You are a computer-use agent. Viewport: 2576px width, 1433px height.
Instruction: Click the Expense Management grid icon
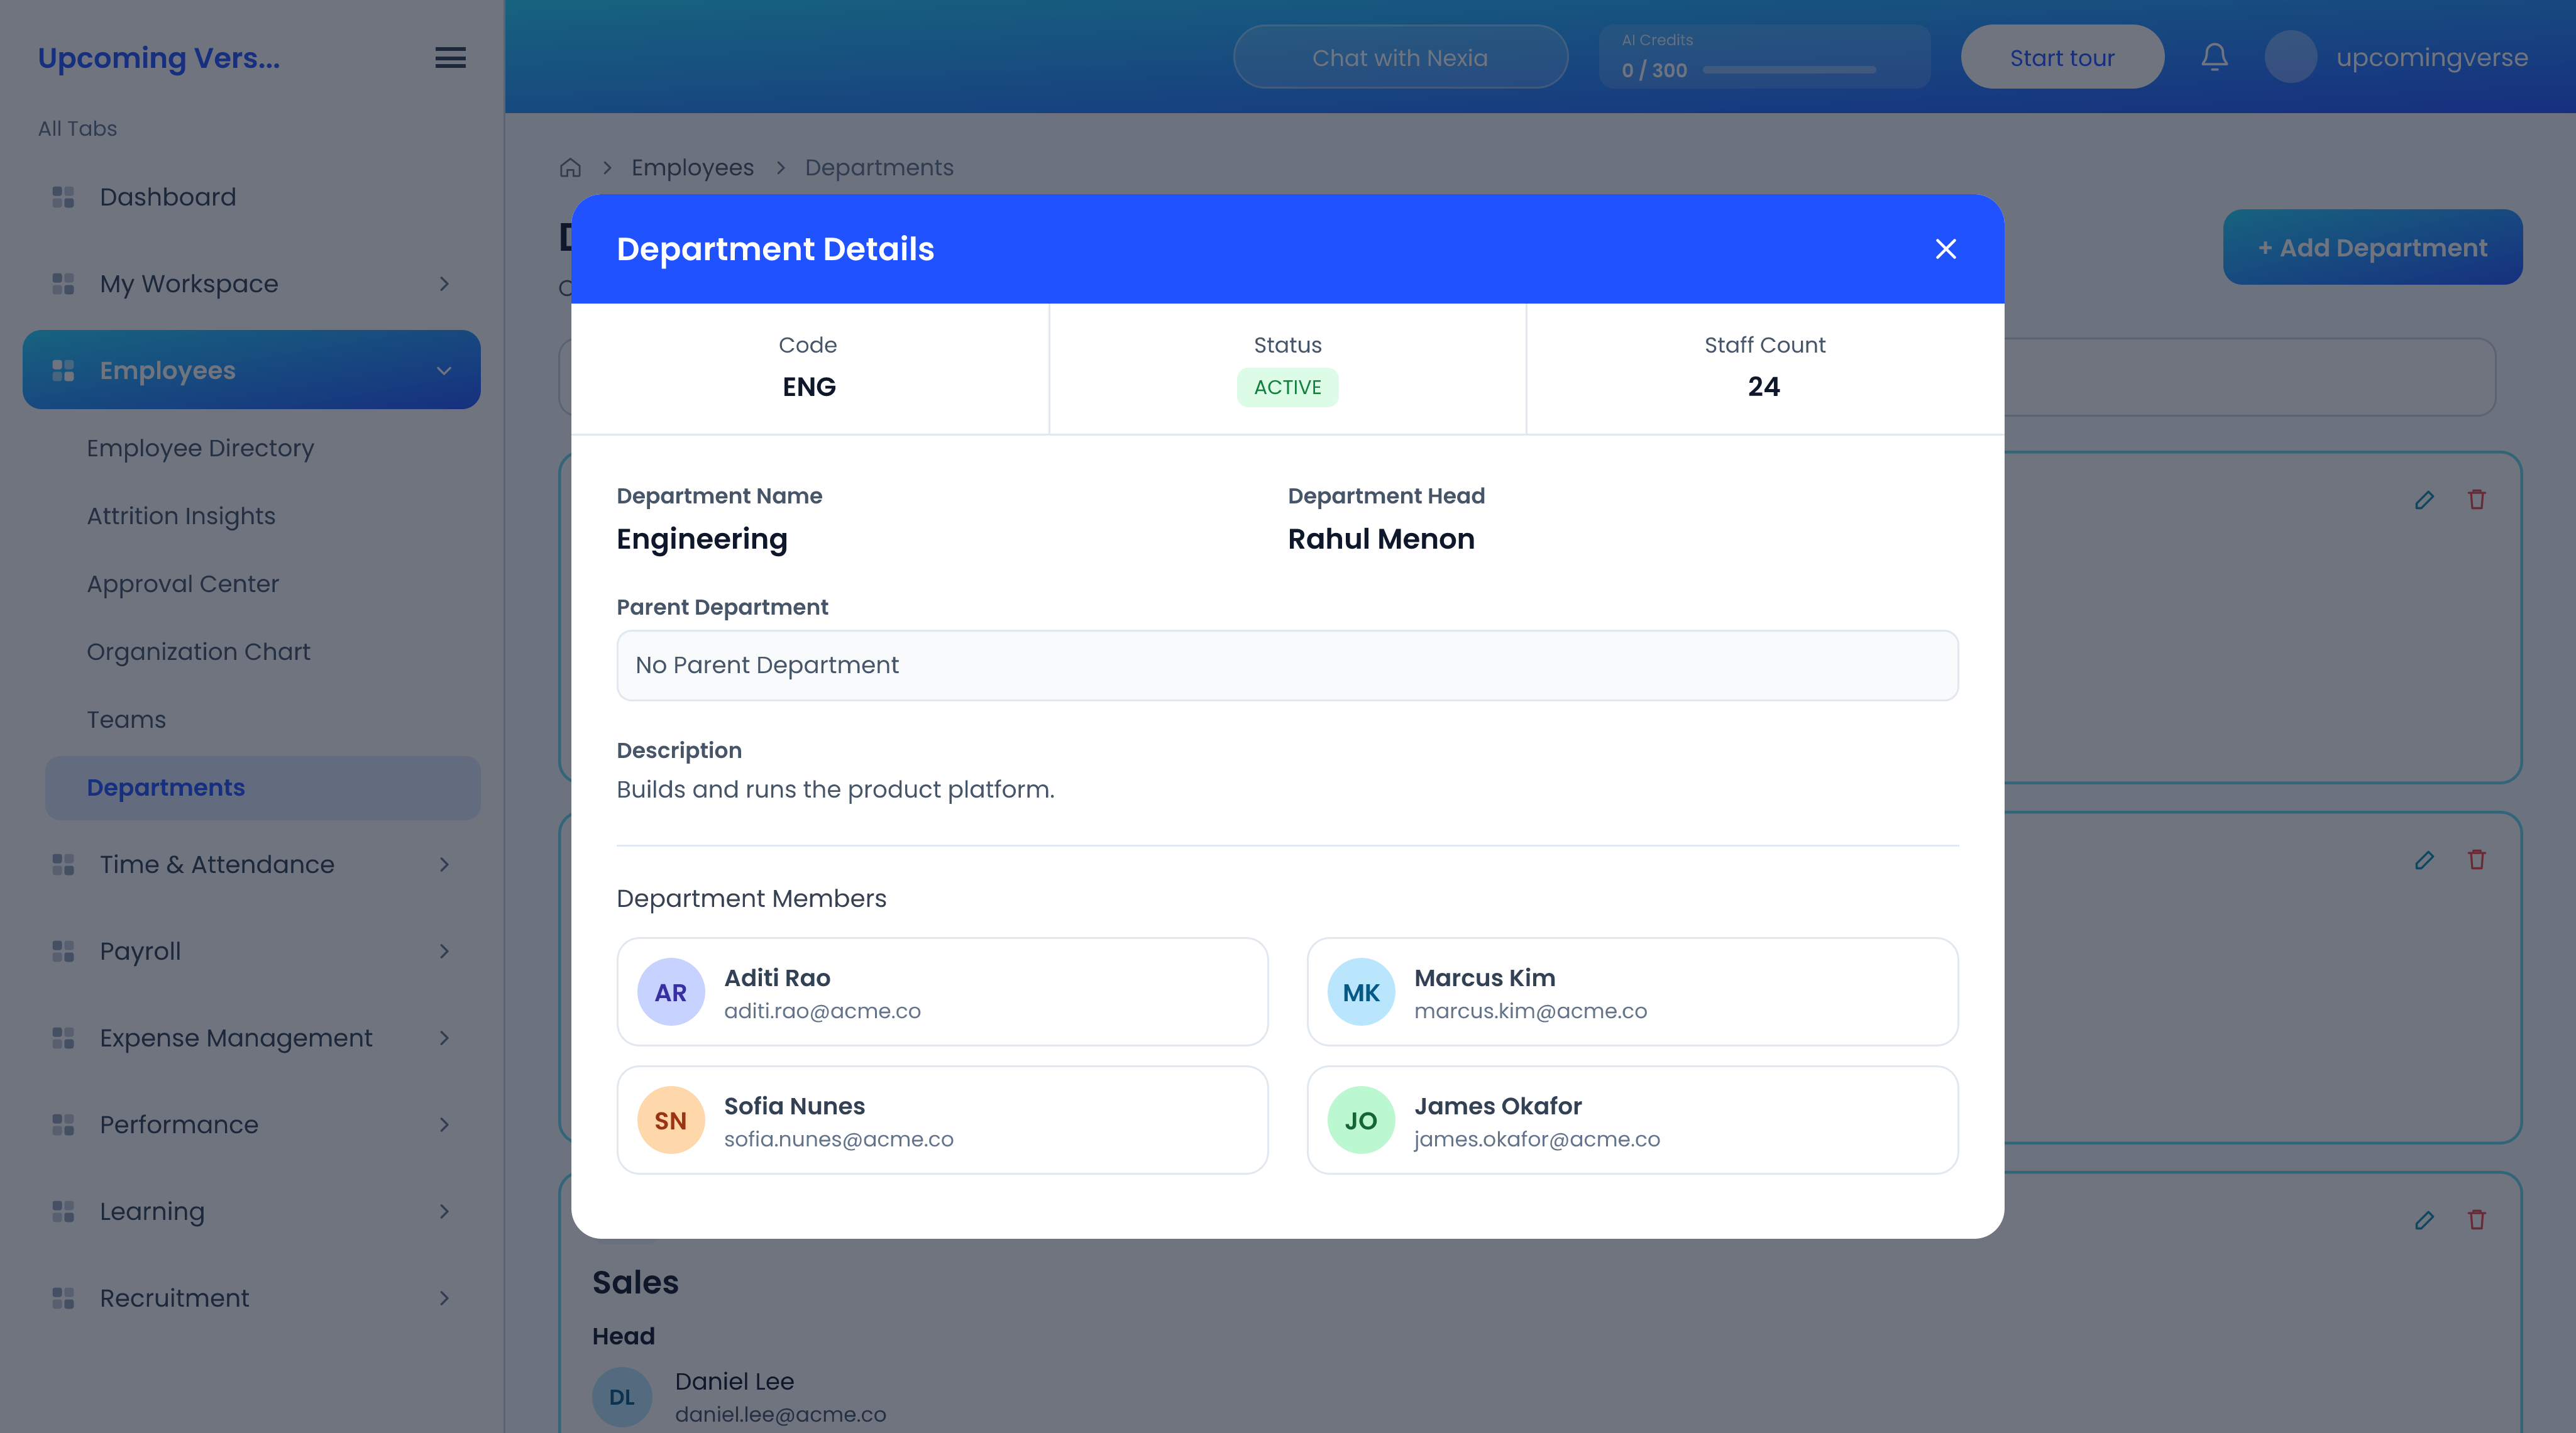pyautogui.click(x=63, y=1038)
